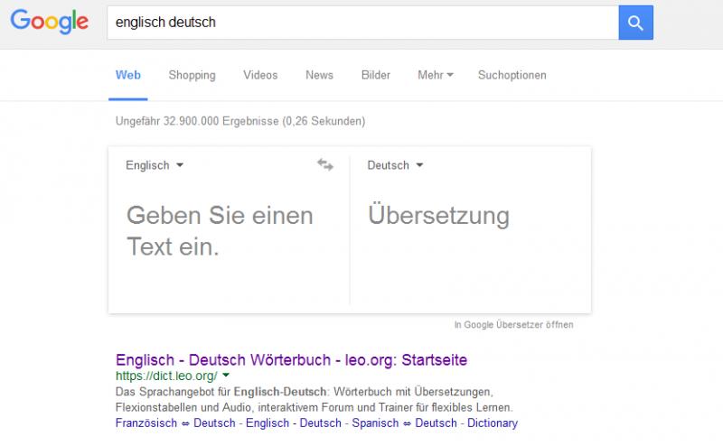Open the 'Spanisch ⇔ Deutsch' sitelink

pyautogui.click(x=404, y=423)
